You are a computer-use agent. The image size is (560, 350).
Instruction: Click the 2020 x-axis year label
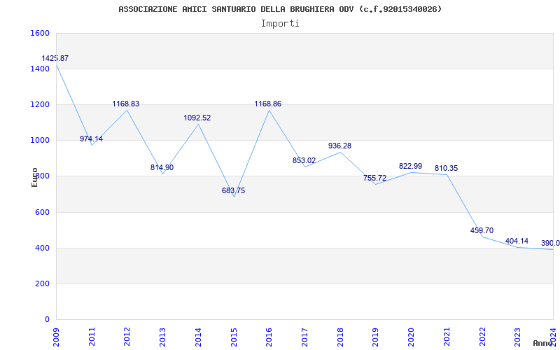click(x=412, y=337)
